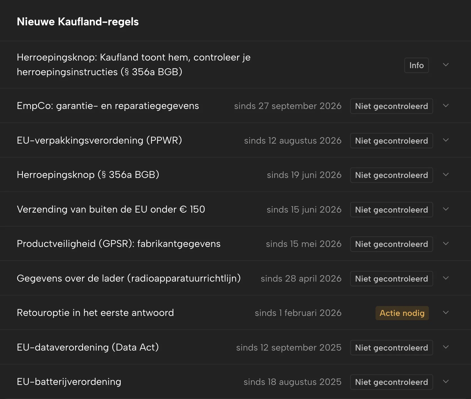
Task: Select 'Verzending van buiten de EU onder € 150'
Action: click(x=111, y=209)
